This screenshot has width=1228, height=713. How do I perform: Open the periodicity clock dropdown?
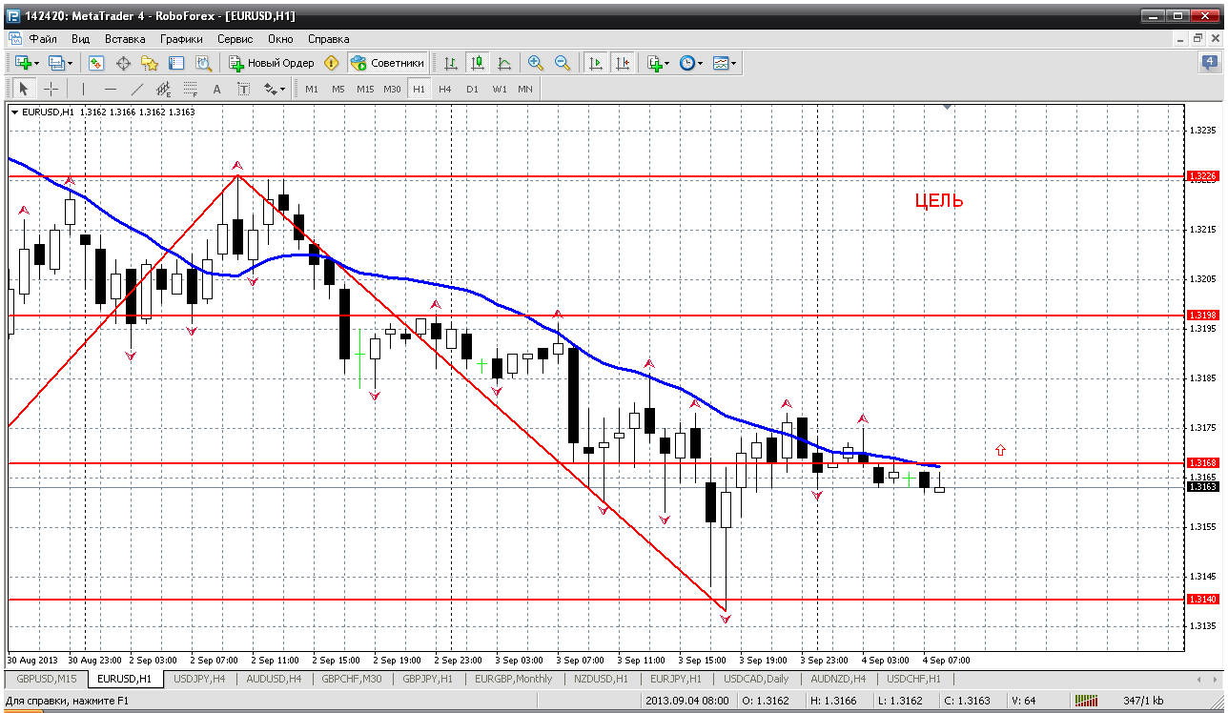690,63
